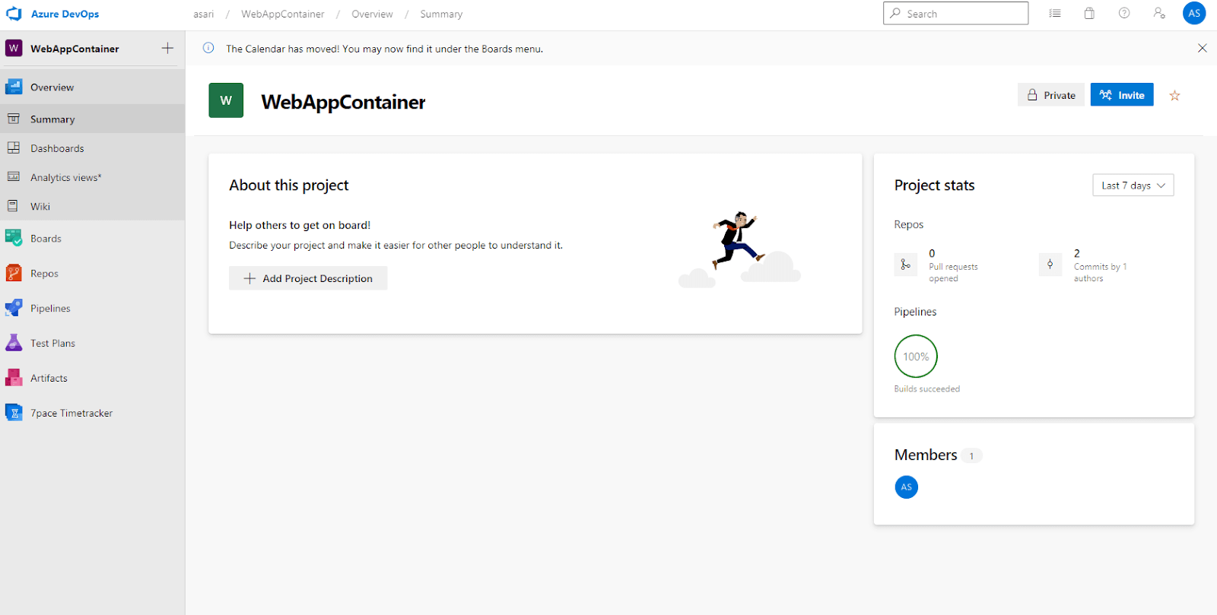1217x615 pixels.
Task: Open the User settings icon in header
Action: [1159, 14]
